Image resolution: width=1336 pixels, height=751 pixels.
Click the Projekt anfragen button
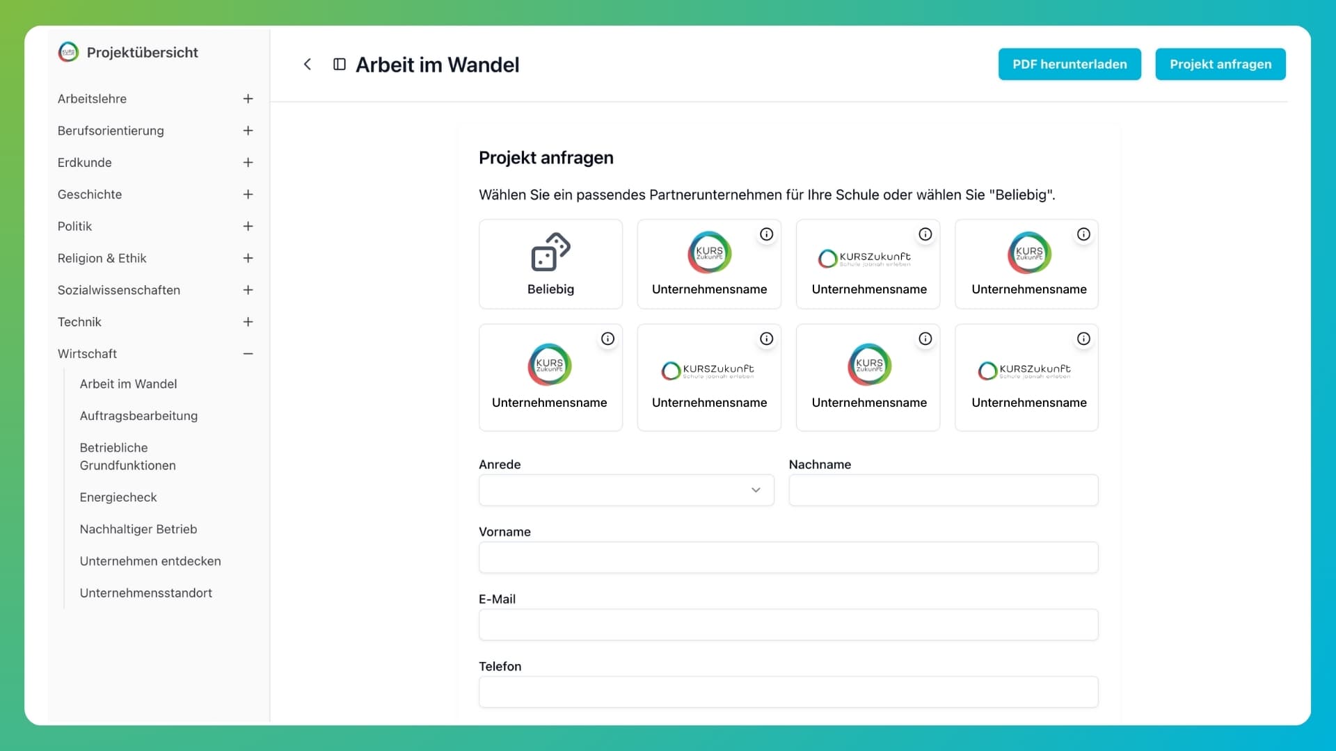pos(1220,64)
